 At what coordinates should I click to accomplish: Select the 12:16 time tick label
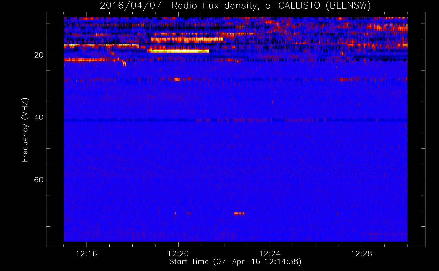click(87, 254)
